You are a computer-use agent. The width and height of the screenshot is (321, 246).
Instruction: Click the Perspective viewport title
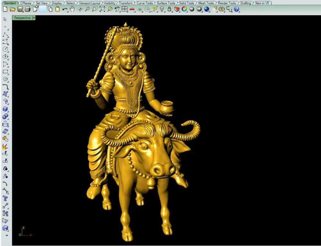point(22,18)
